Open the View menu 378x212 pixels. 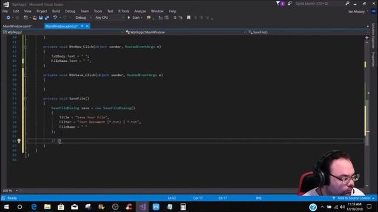[x=28, y=11]
